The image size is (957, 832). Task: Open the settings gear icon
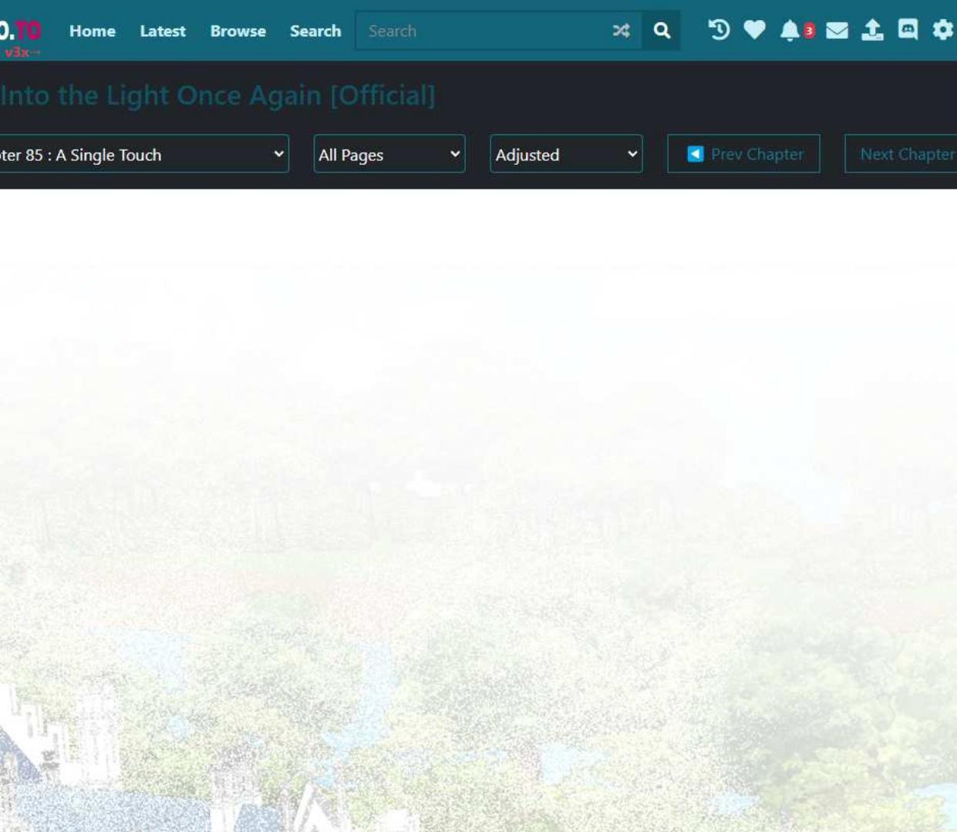[x=942, y=30]
